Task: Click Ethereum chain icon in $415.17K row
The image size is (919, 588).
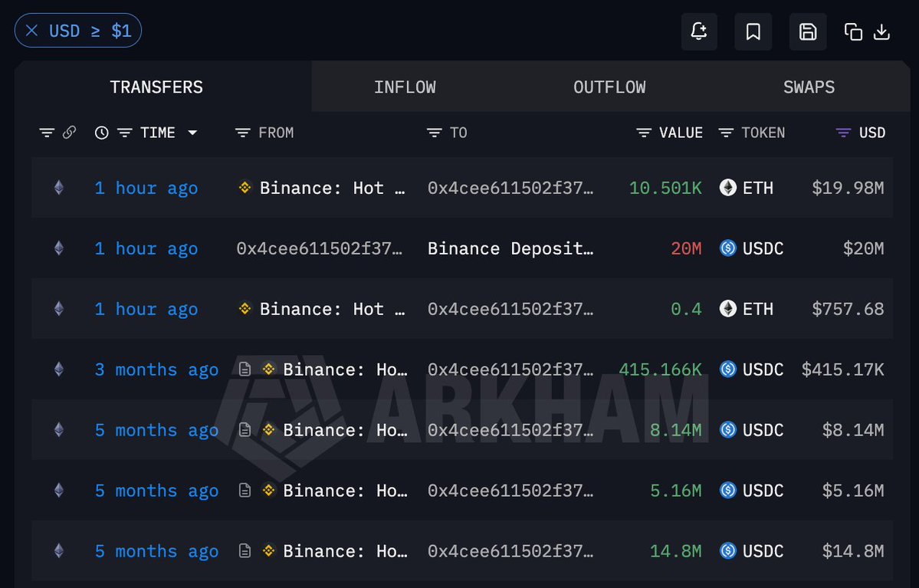Action: 58,370
